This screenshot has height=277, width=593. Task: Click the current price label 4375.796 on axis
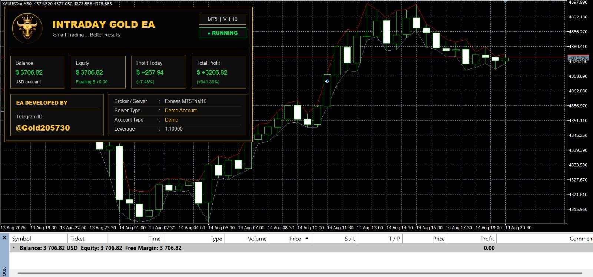(578, 58)
